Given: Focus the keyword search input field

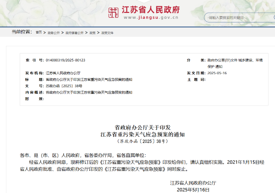Looking at the screenshot, I should [x=239, y=17].
